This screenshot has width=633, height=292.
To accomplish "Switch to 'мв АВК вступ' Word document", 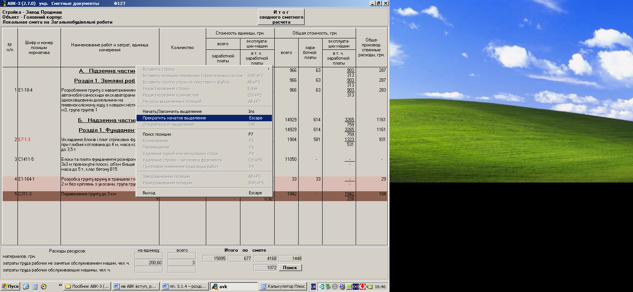I will pos(135,286).
